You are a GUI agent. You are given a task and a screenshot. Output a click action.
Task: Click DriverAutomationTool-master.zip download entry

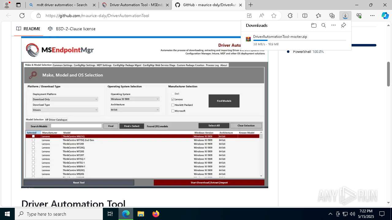pyautogui.click(x=296, y=40)
